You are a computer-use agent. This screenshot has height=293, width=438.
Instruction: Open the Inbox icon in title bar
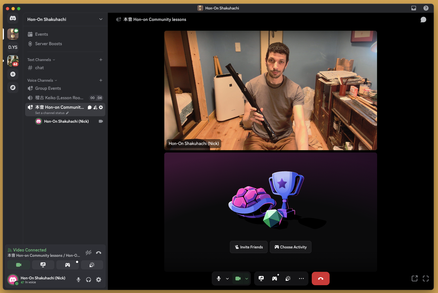[414, 8]
